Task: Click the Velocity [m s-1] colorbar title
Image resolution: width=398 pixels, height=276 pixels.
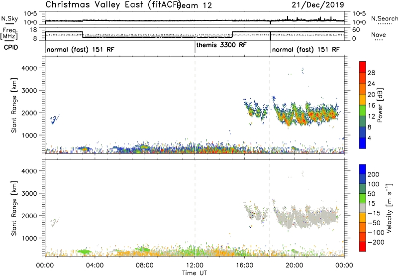Action: tap(389, 208)
